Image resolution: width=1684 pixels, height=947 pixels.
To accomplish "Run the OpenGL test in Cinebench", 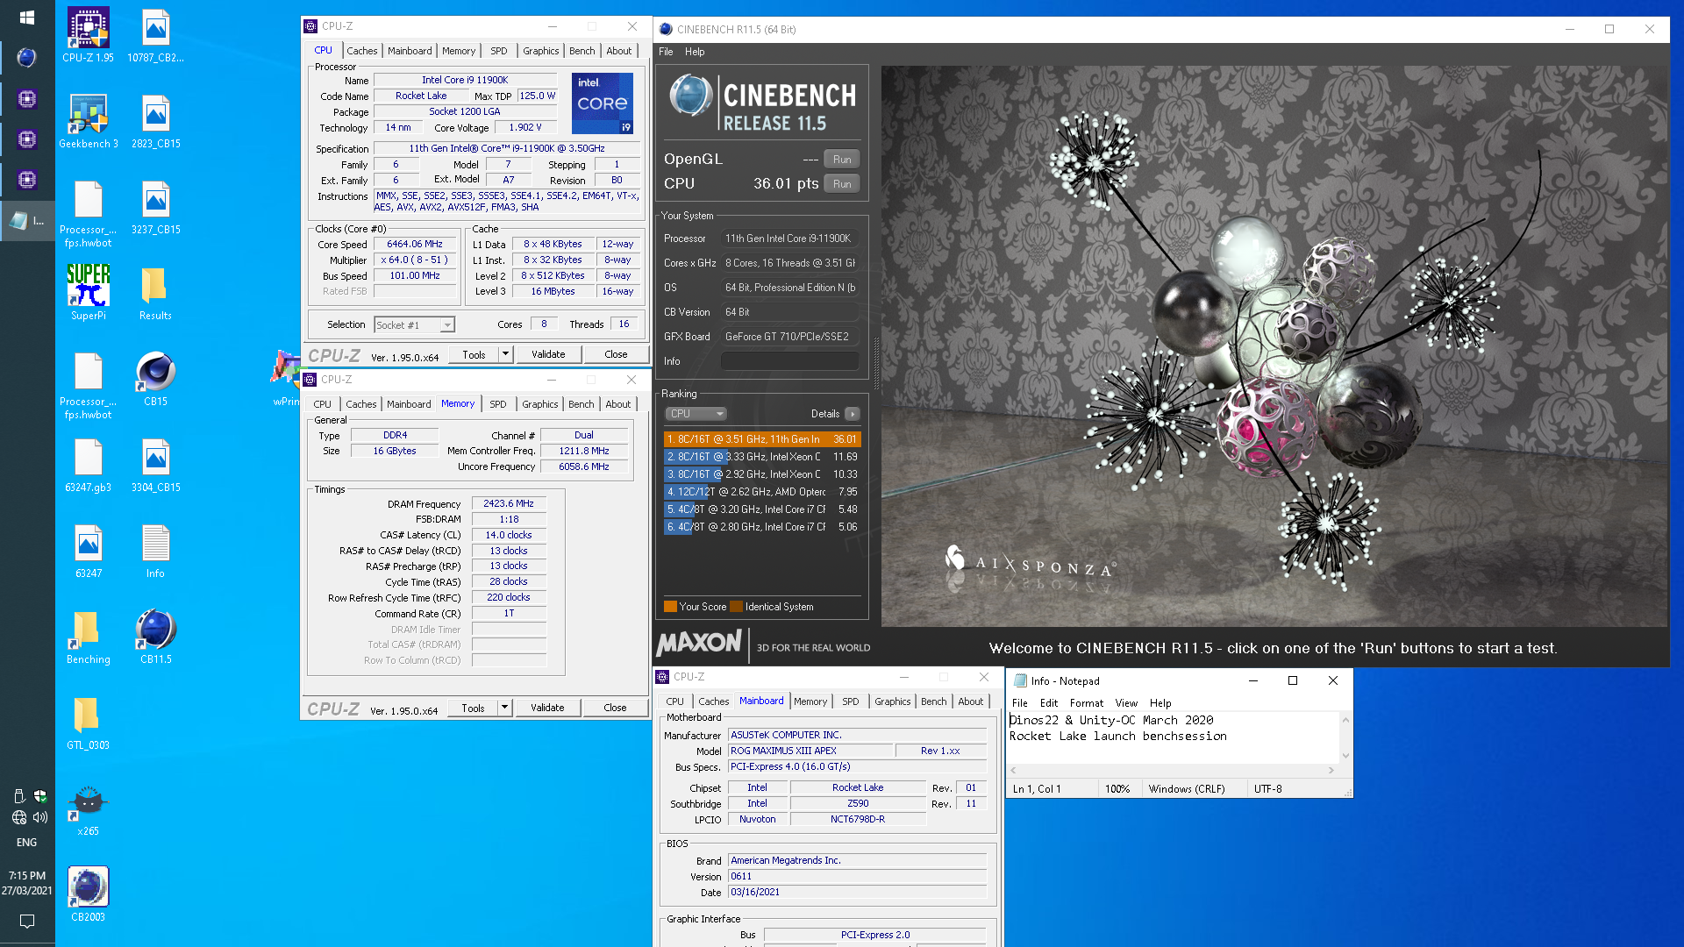I will tap(842, 160).
